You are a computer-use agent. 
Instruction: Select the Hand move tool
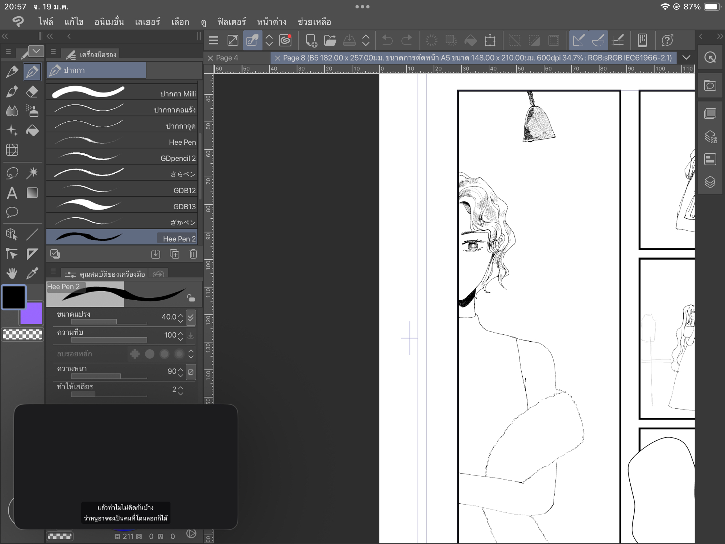coord(12,273)
